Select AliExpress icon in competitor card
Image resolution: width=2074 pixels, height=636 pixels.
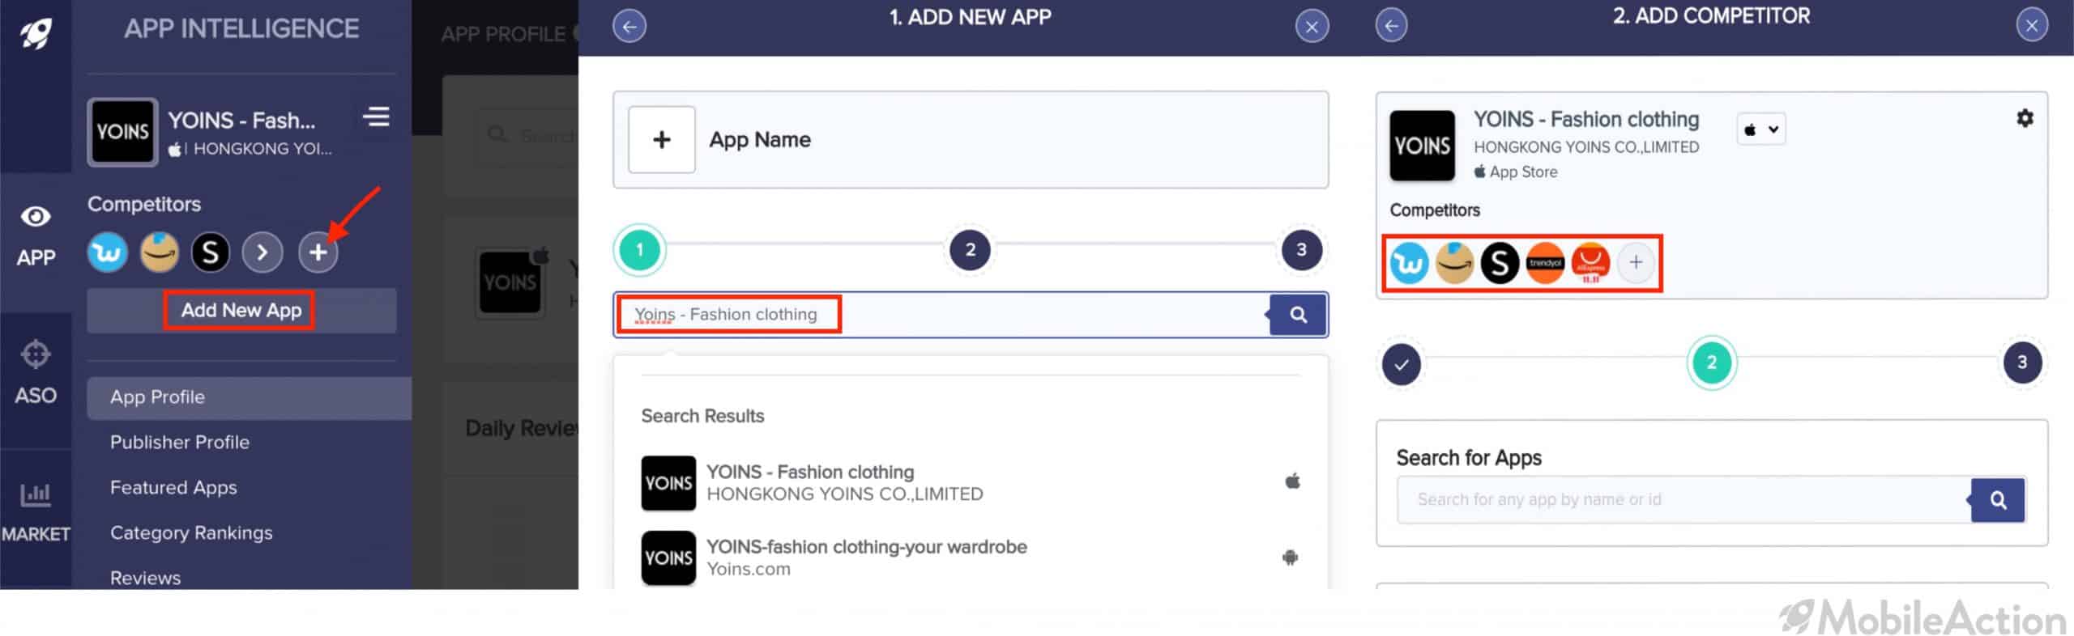[x=1591, y=263]
